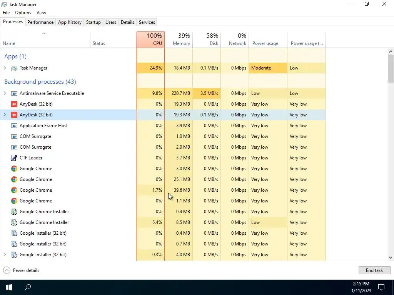Expand the selected AnyDesk (32 bit) group
This screenshot has height=295, width=394.
5,115
